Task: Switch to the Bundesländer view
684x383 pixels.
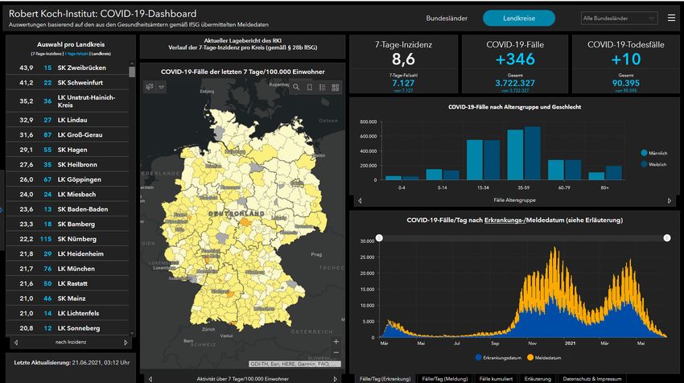Action: click(x=447, y=18)
